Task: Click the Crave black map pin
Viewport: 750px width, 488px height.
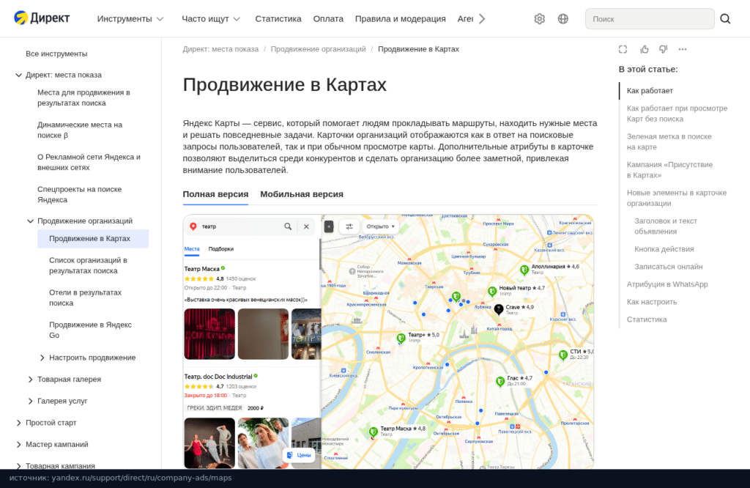Action: pos(498,309)
